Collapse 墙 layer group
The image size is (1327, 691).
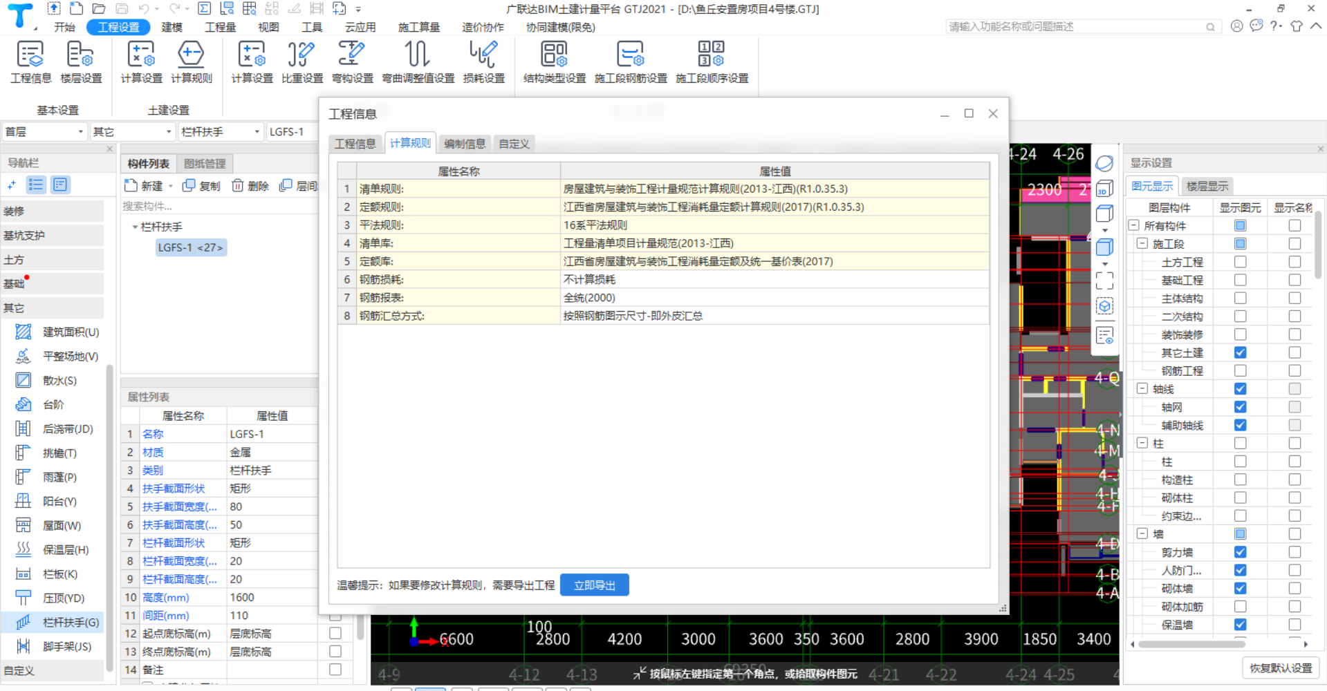pyautogui.click(x=1142, y=534)
